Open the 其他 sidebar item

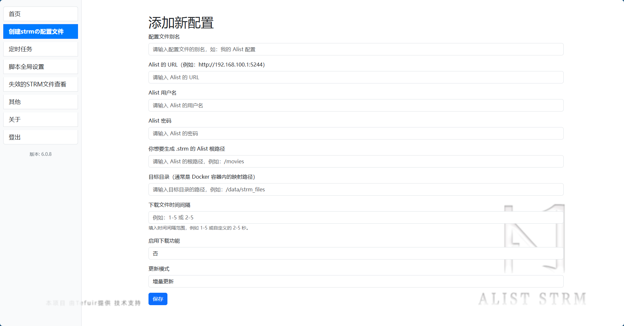click(40, 102)
